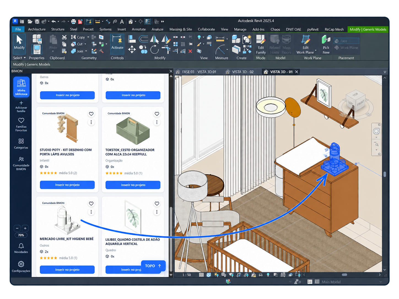
Task: Select the Move tool in Modify panel
Action: [132, 50]
